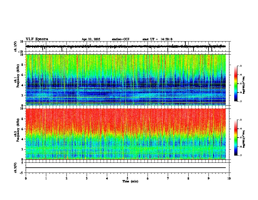Click the ch.1 spectrogram color scale bar
The image size is (258, 200).
236,83
